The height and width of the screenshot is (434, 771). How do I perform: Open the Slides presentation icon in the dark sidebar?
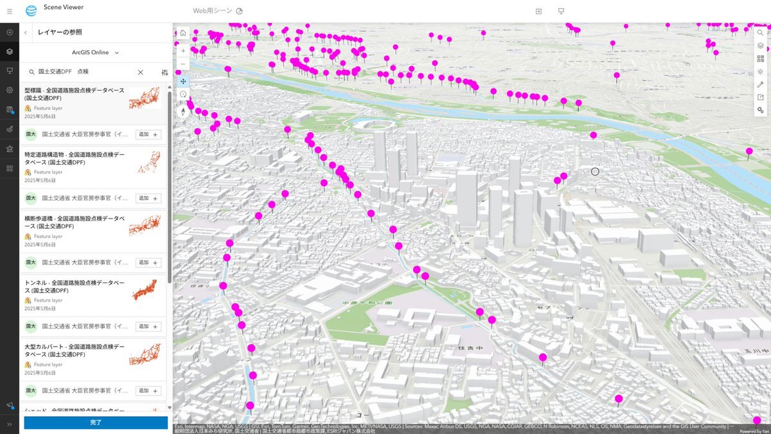10,71
